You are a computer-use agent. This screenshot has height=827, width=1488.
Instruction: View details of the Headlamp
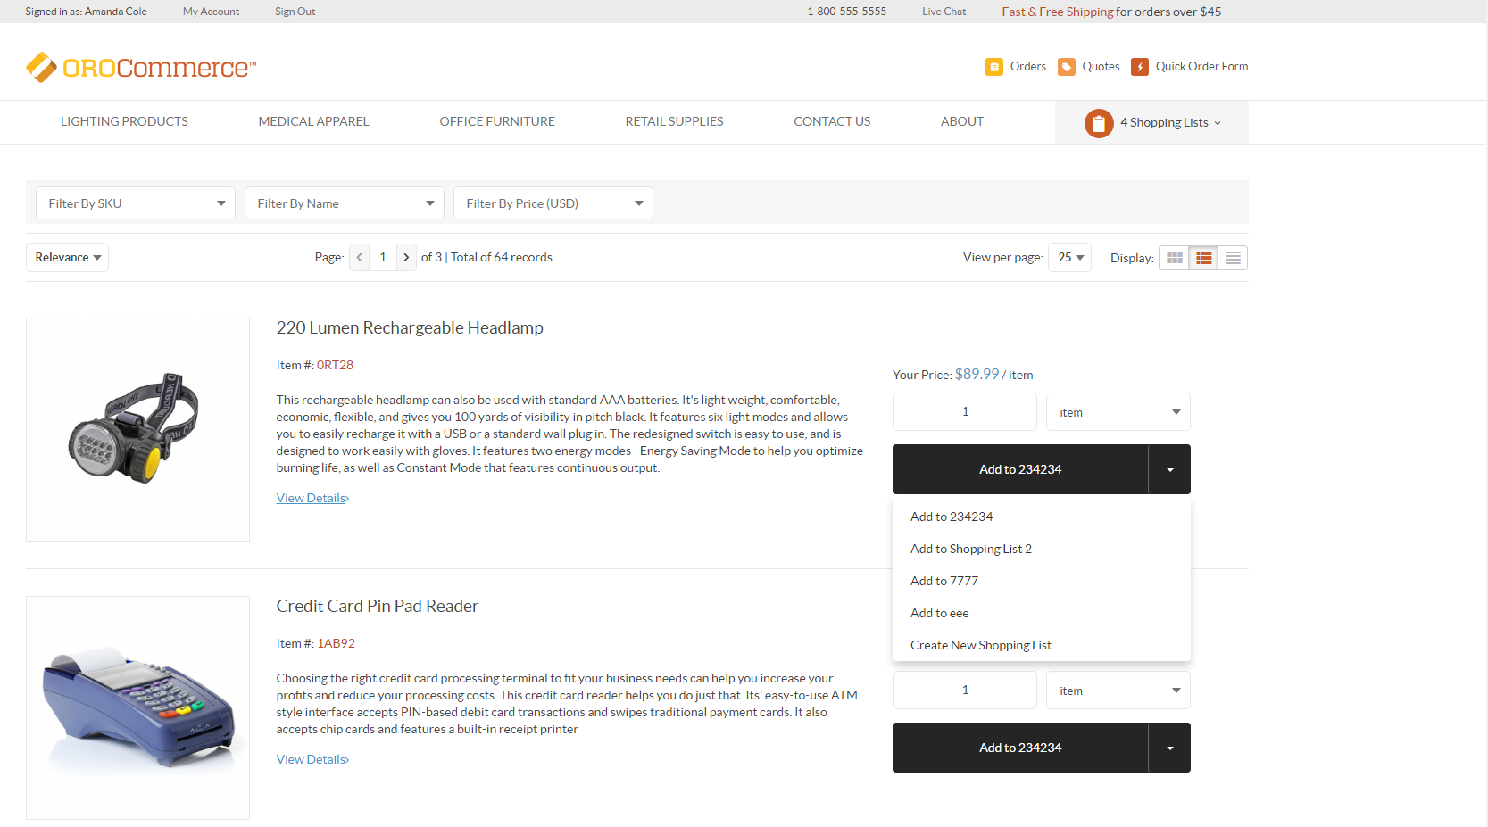pos(312,498)
